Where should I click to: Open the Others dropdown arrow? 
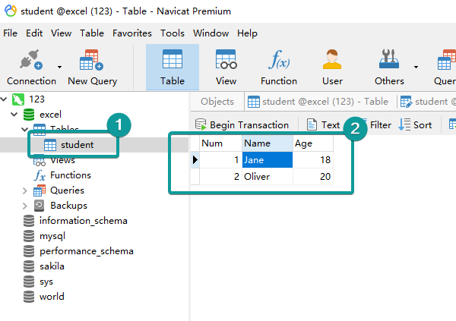[416, 66]
